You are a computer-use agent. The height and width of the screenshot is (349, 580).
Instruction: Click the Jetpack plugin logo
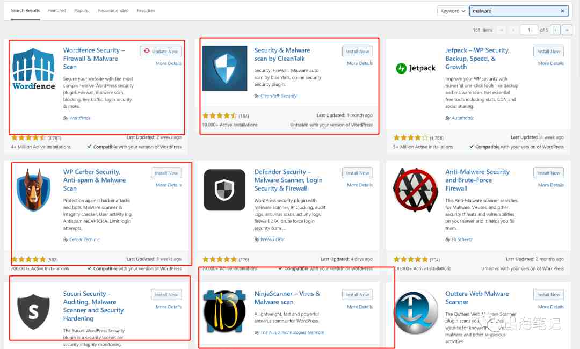pyautogui.click(x=415, y=68)
